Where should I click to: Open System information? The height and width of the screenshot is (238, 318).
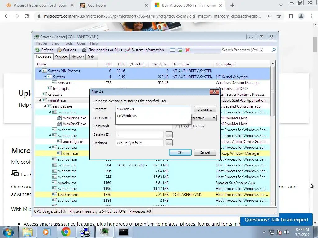tap(145, 50)
